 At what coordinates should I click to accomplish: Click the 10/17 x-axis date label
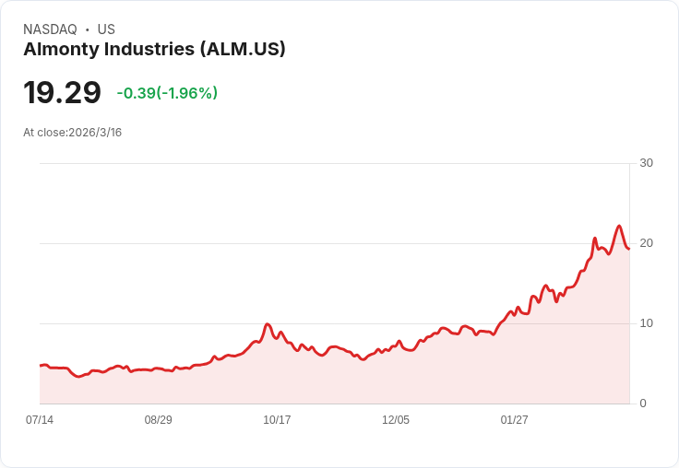[277, 419]
